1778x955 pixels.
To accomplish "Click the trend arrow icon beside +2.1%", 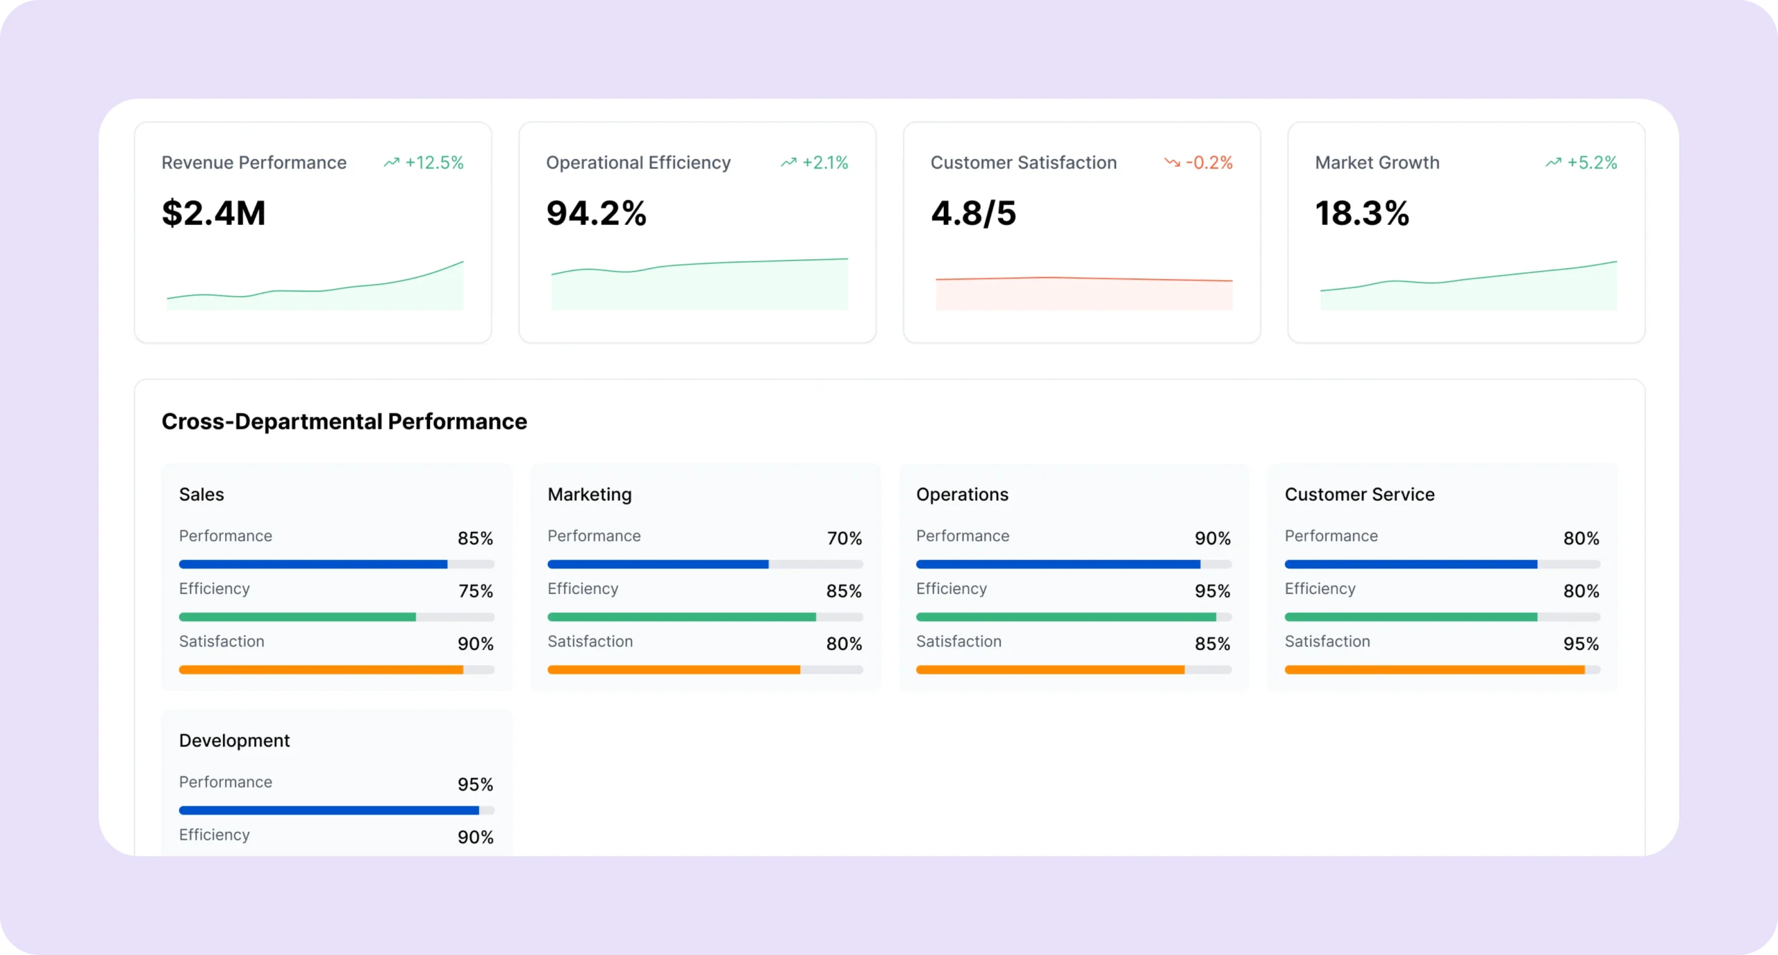I will click(788, 163).
